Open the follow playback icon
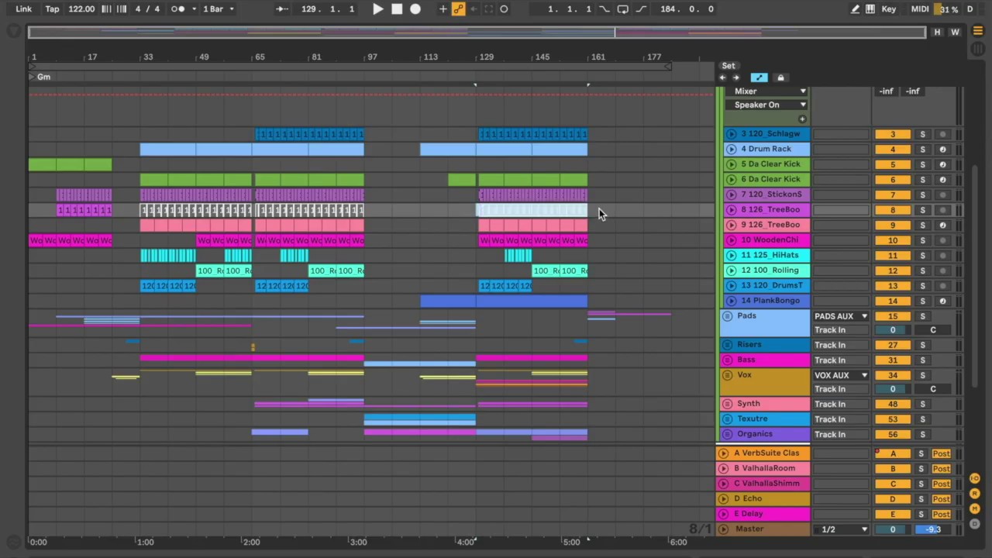 (282, 9)
